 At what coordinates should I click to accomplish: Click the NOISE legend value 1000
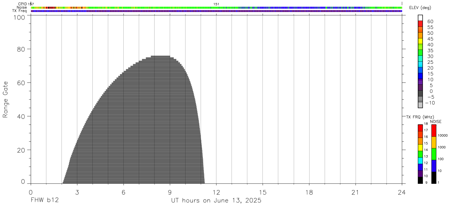(x=442, y=147)
